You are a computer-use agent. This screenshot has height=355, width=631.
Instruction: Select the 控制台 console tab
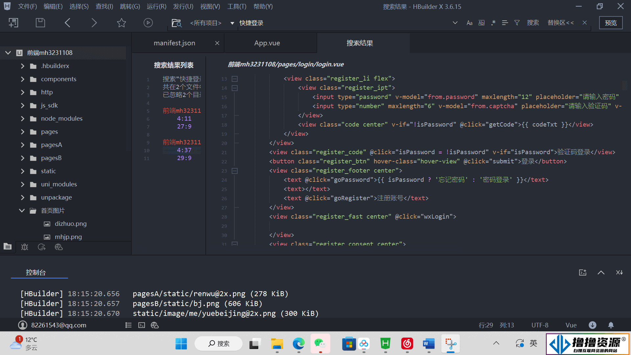click(36, 272)
